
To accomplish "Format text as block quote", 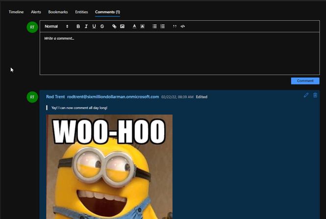I will pos(175,26).
